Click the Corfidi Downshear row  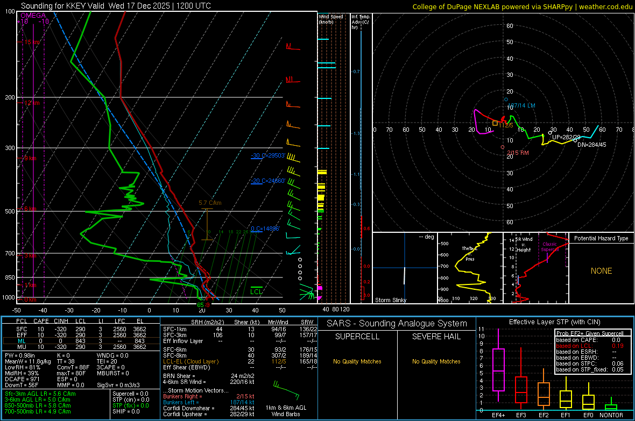click(x=209, y=408)
